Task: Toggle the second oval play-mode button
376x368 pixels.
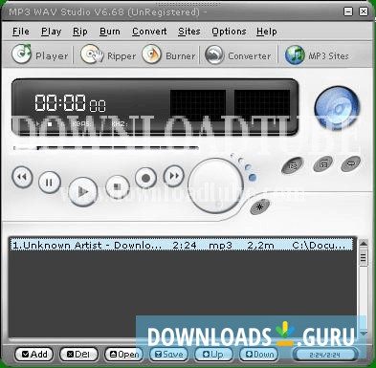Action: pyautogui.click(x=323, y=164)
